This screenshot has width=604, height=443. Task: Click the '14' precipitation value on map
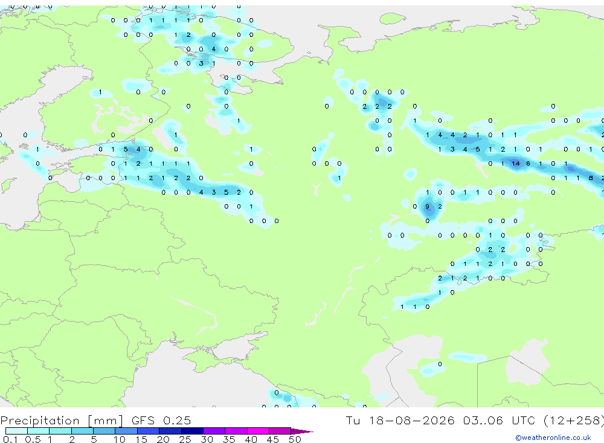(x=515, y=163)
